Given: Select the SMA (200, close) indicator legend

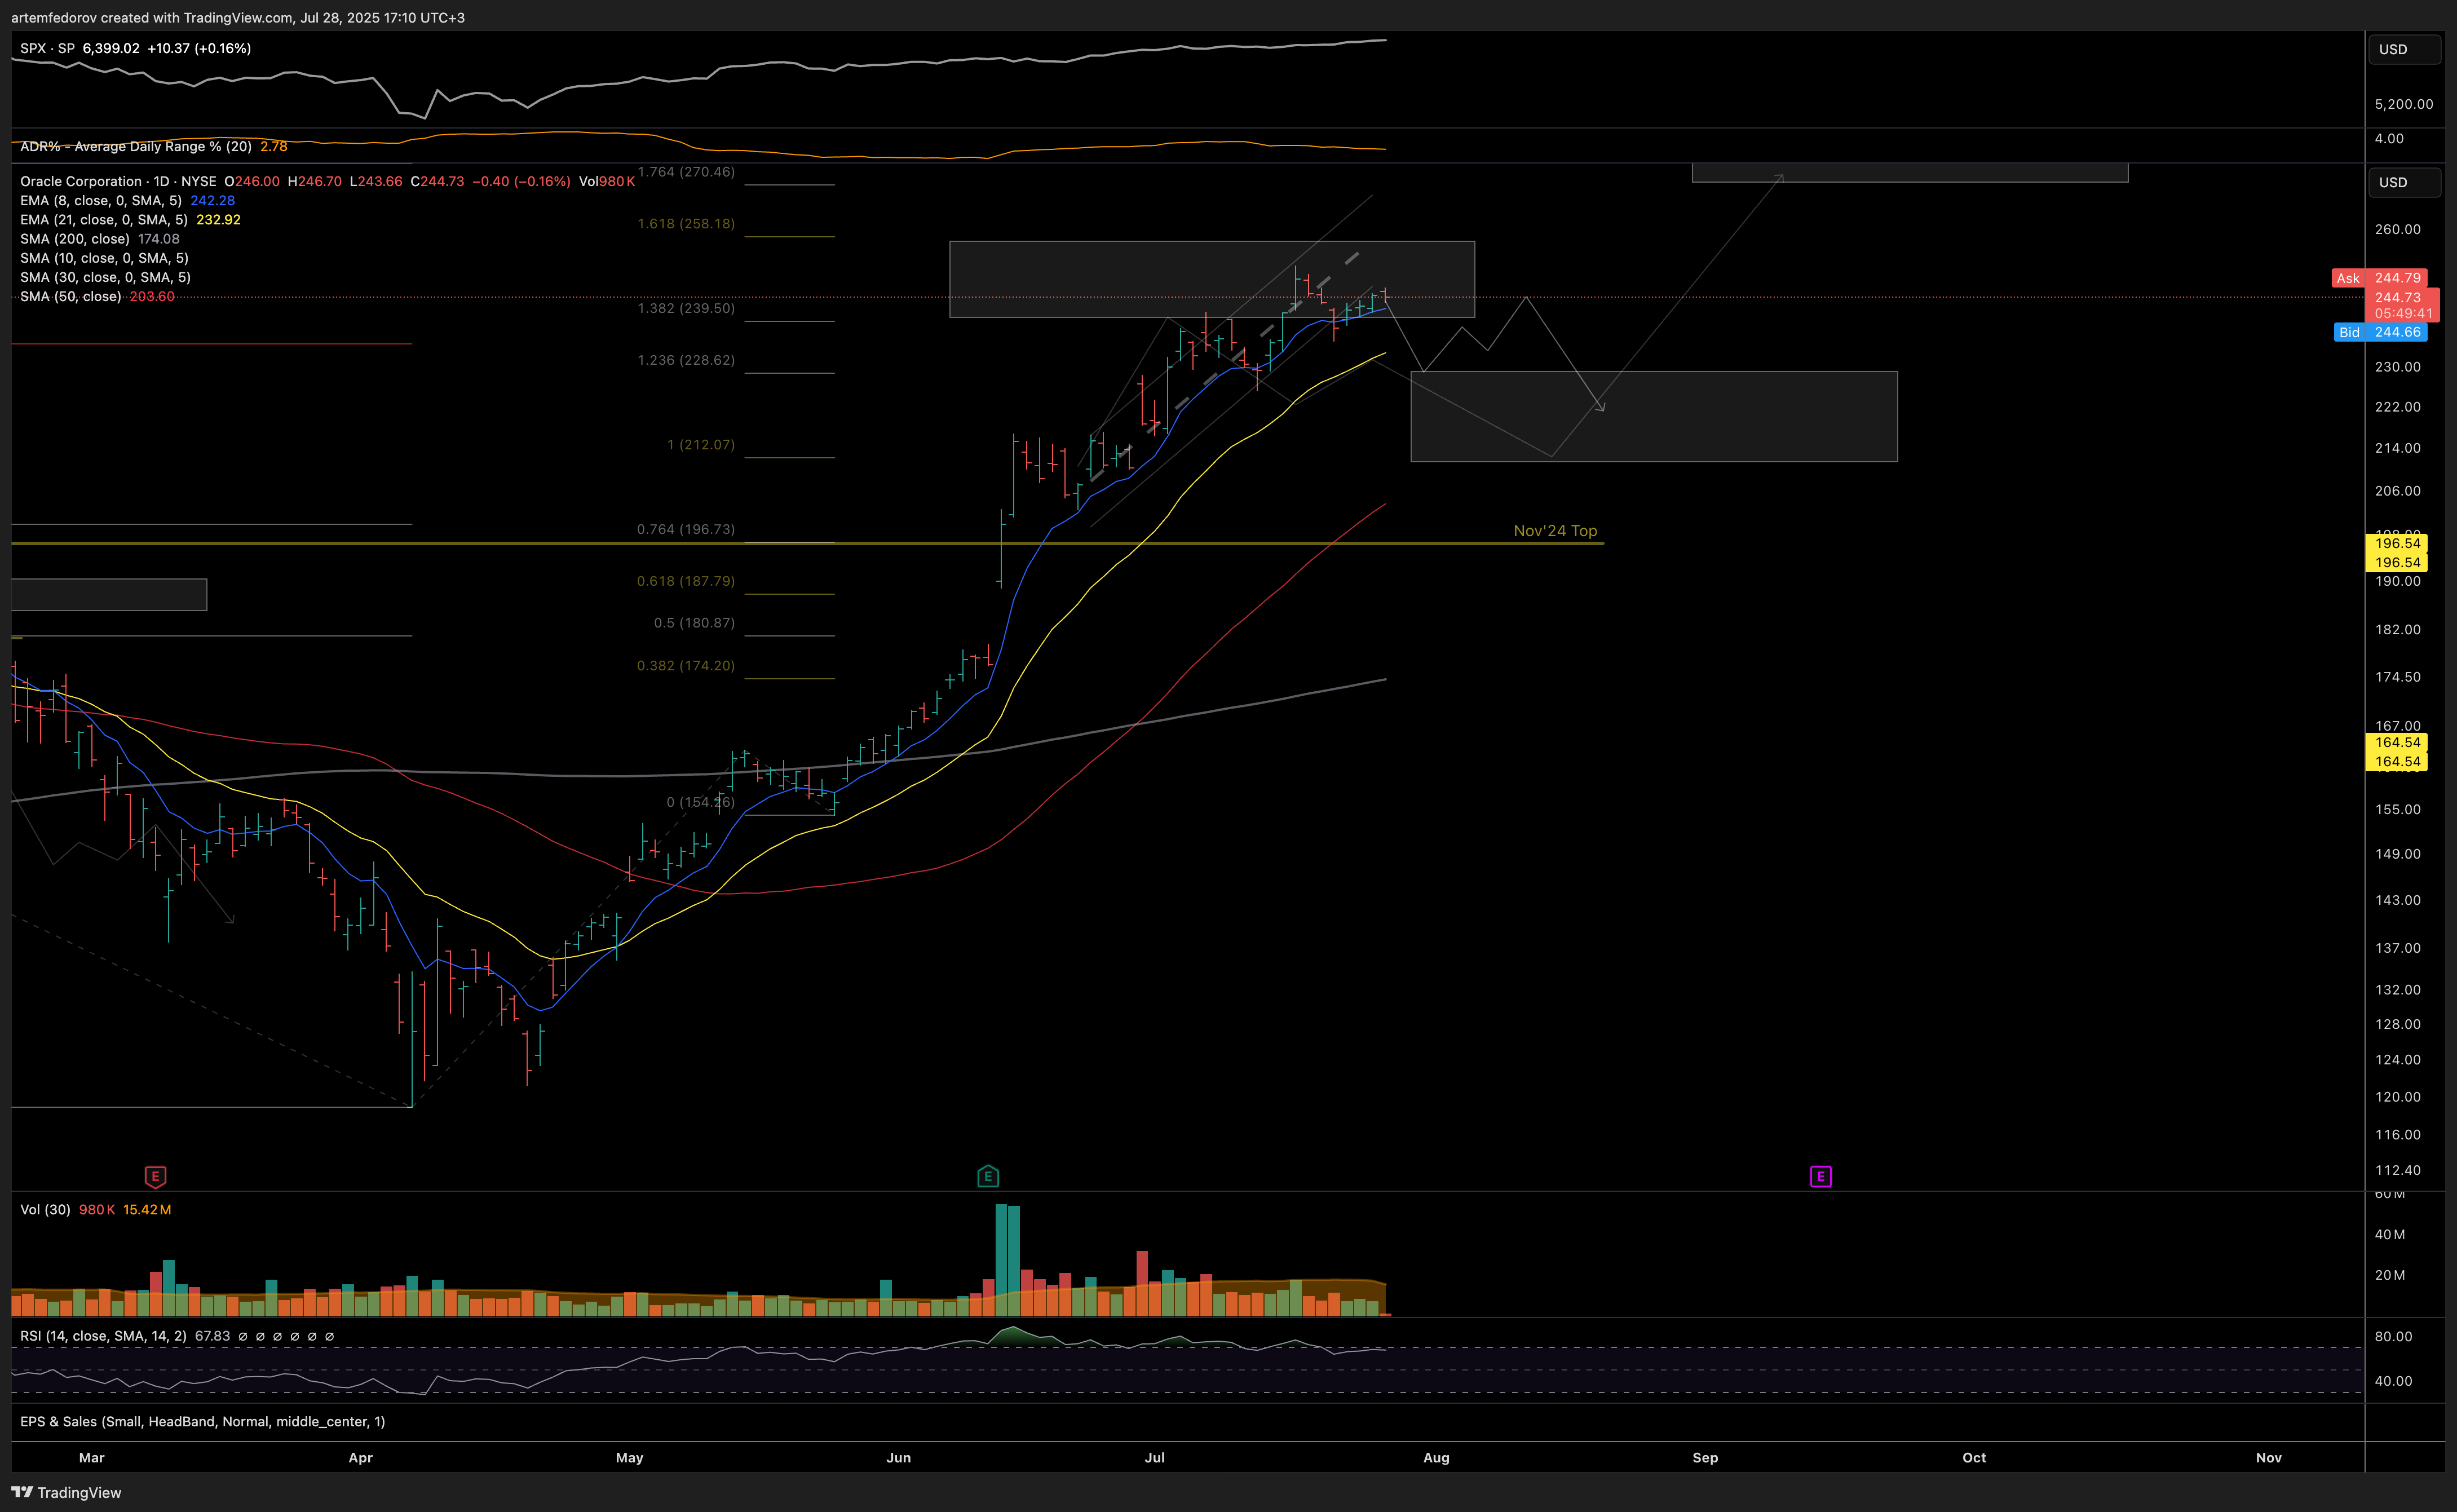Looking at the screenshot, I should (75, 238).
